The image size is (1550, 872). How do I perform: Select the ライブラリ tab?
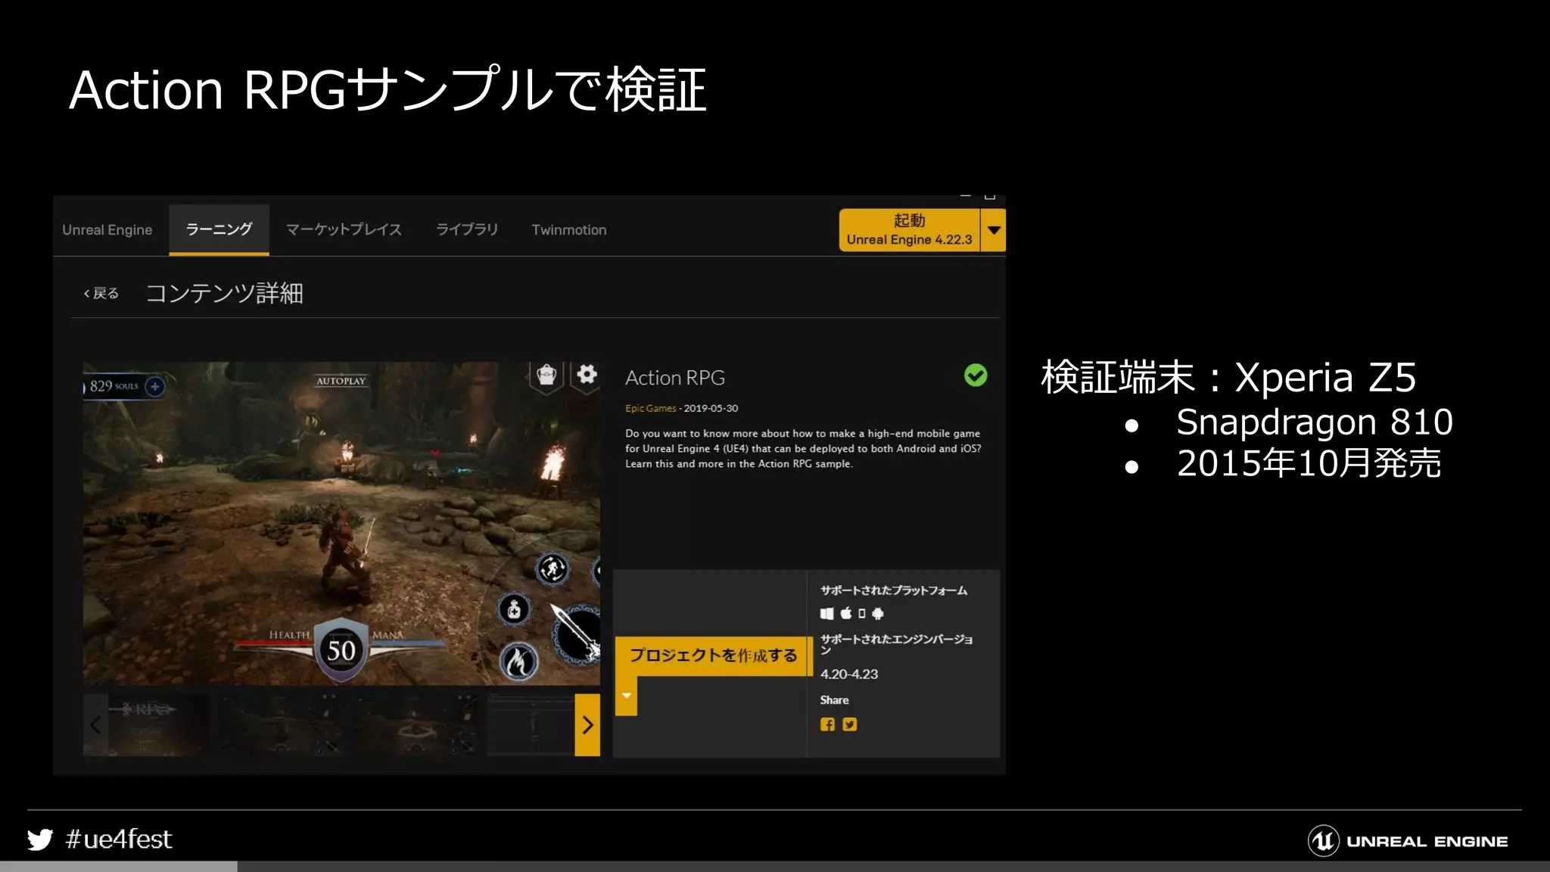click(x=467, y=229)
